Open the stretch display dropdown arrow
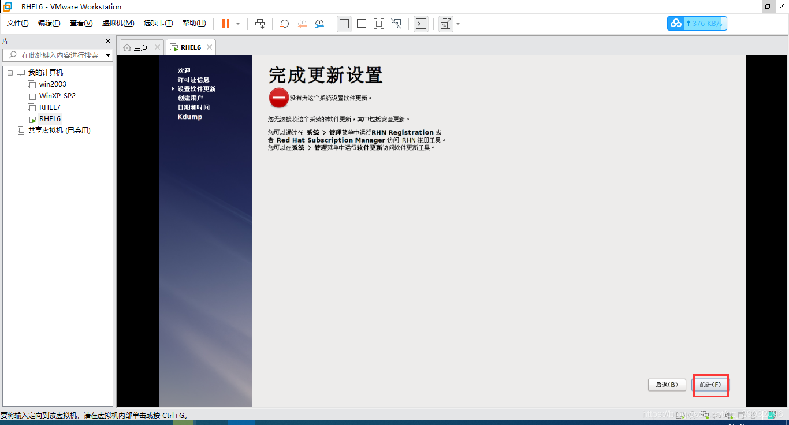This screenshot has width=789, height=425. pyautogui.click(x=458, y=24)
